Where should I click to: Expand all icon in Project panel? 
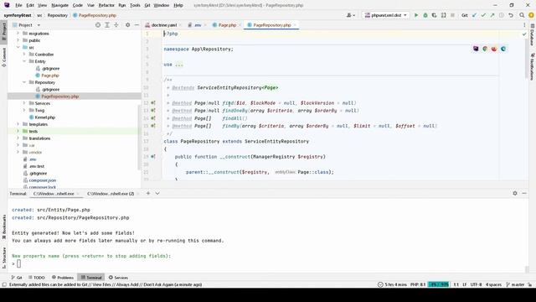click(x=107, y=25)
